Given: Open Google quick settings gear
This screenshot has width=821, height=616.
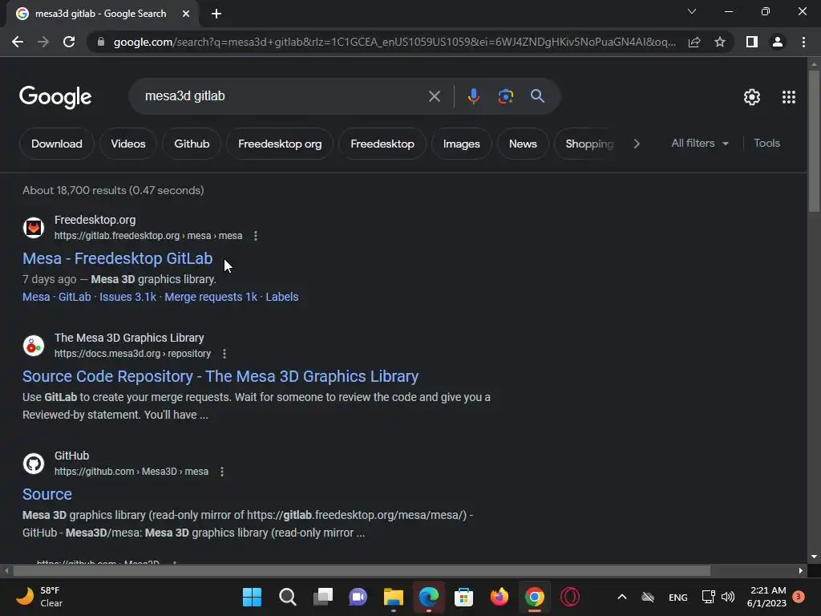Looking at the screenshot, I should [x=752, y=97].
